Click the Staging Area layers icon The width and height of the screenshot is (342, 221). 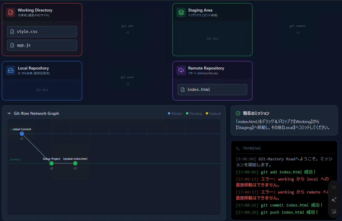click(181, 12)
